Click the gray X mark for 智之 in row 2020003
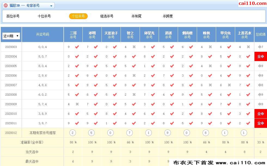This screenshot has height=166, width=267. pos(134,47)
